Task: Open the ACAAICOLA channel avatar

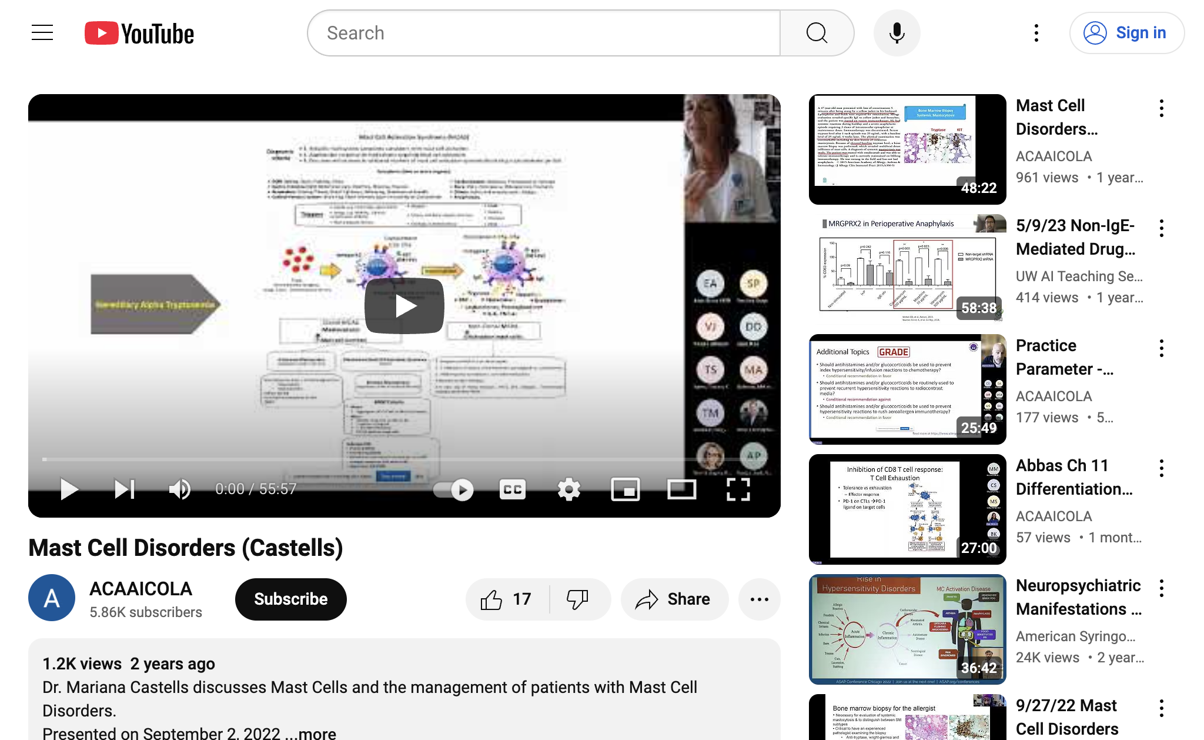Action: 52,598
